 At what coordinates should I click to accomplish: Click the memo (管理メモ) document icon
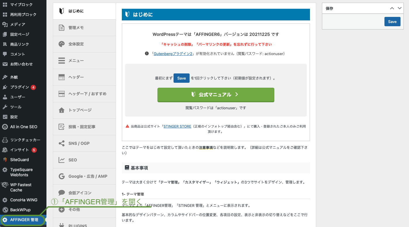pyautogui.click(x=62, y=28)
